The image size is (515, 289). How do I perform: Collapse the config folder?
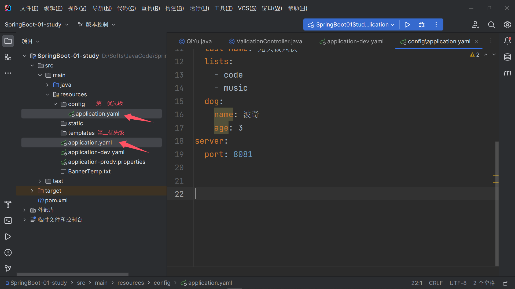click(x=55, y=104)
